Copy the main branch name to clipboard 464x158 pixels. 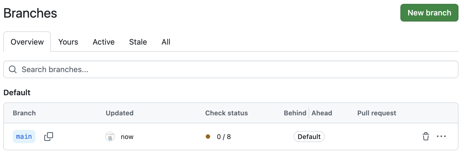49,137
